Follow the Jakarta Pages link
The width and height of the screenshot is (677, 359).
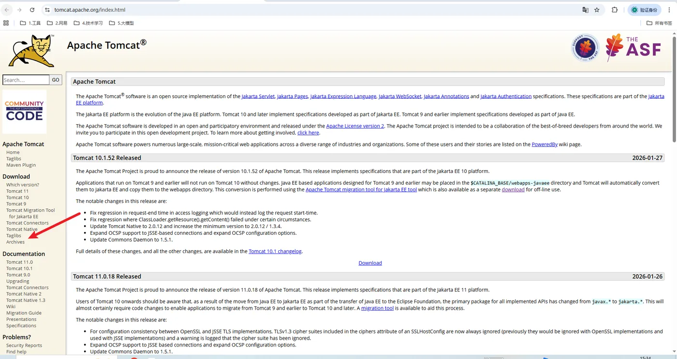click(293, 96)
